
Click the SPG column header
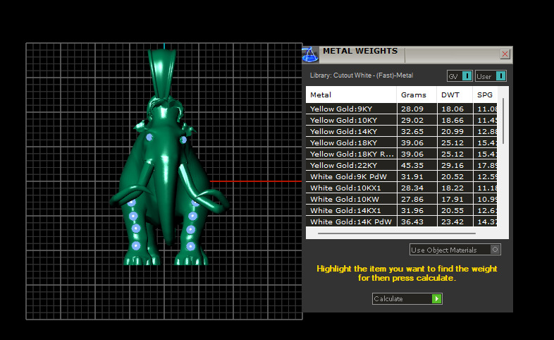point(485,95)
